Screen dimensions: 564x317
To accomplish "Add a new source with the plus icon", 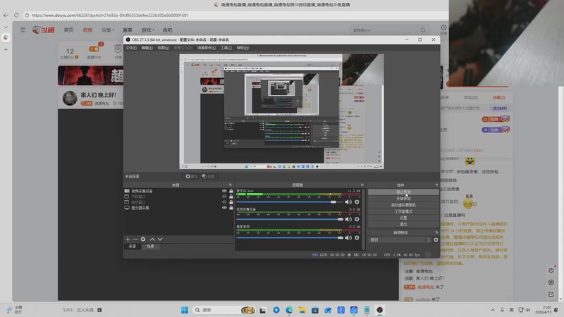I will [128, 239].
